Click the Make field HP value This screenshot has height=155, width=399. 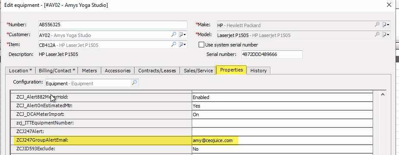[x=220, y=25]
